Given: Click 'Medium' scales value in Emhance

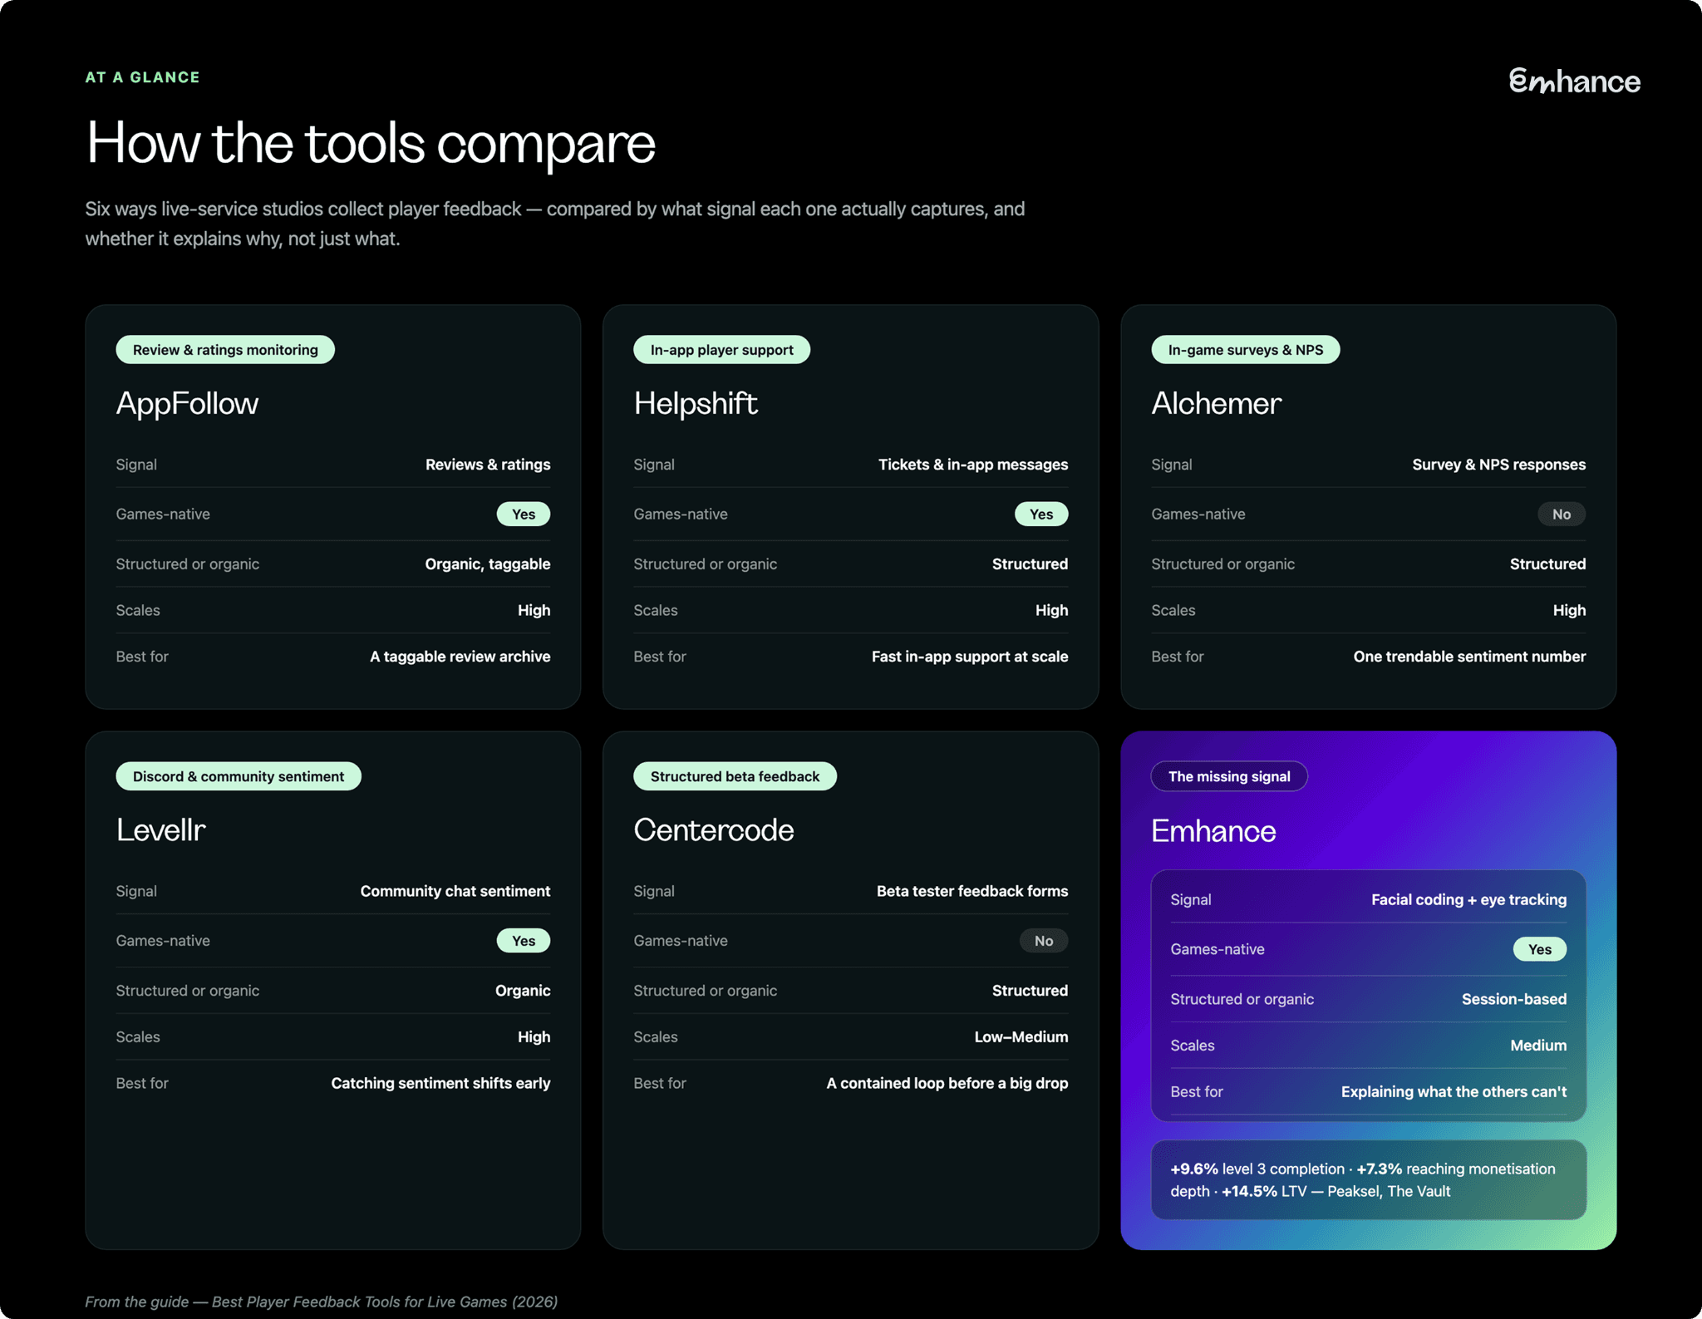Looking at the screenshot, I should [x=1538, y=1046].
